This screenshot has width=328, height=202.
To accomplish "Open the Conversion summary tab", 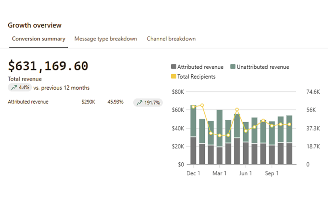I will [x=38, y=39].
